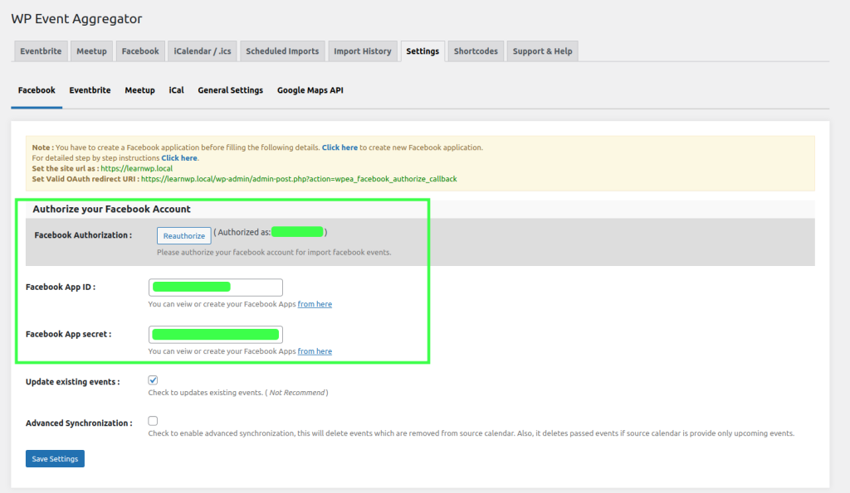Open the Google Maps API sub-tab

310,90
